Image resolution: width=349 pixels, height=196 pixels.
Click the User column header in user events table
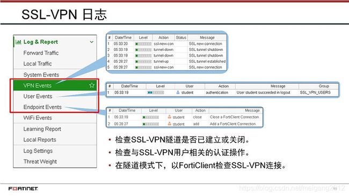click(190, 86)
